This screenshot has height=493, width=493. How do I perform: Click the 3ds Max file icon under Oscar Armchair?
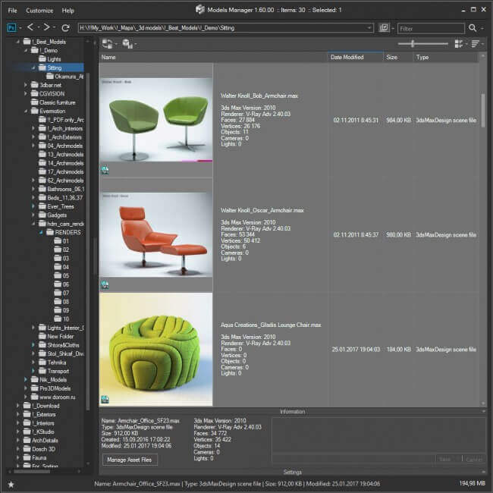point(105,285)
